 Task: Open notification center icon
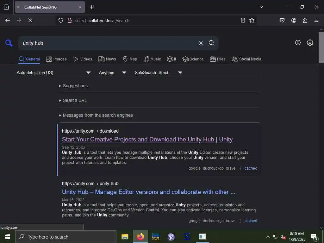pyautogui.click(x=314, y=237)
